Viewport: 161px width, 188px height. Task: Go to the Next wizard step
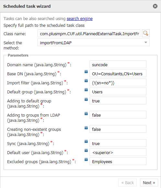[149, 183]
